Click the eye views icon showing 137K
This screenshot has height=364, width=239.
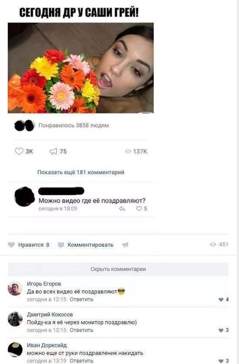pos(128,152)
